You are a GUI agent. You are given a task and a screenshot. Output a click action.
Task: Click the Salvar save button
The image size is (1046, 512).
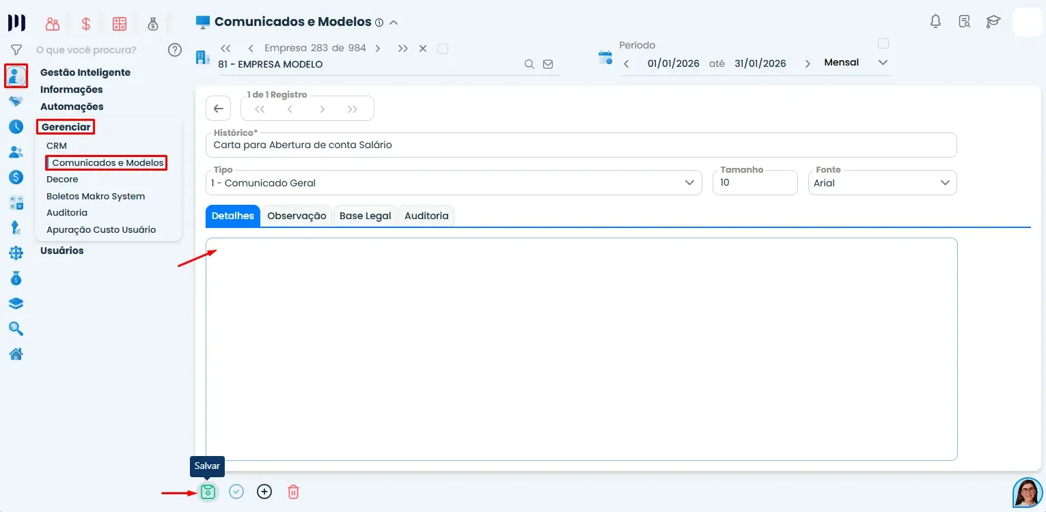coord(208,491)
